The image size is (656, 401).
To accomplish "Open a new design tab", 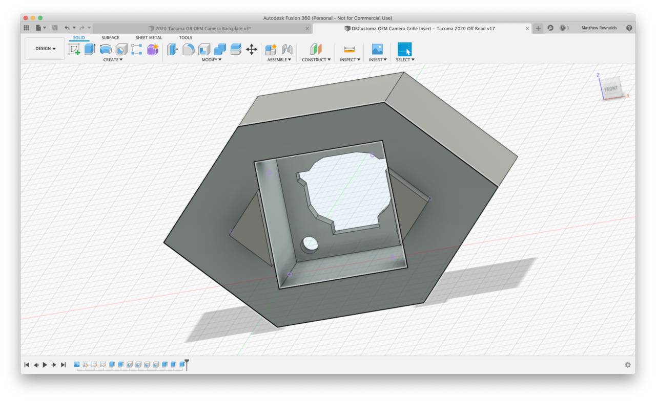I will coord(538,28).
